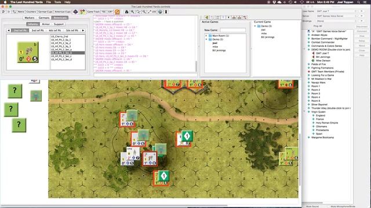
Task: Select Mike Denson in DEMO ROOM channel
Action: coord(323,61)
